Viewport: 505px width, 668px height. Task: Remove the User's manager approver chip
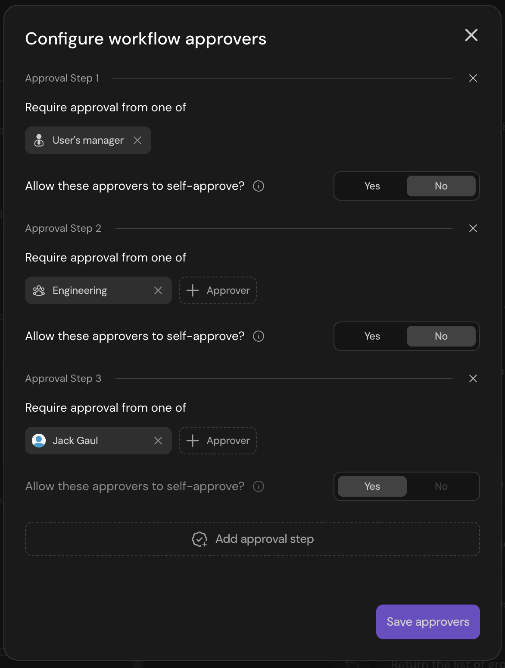[x=138, y=140]
